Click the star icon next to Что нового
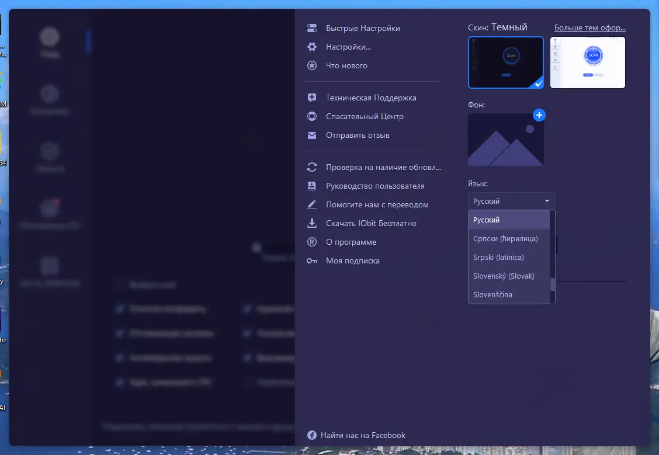The image size is (659, 455). (311, 65)
